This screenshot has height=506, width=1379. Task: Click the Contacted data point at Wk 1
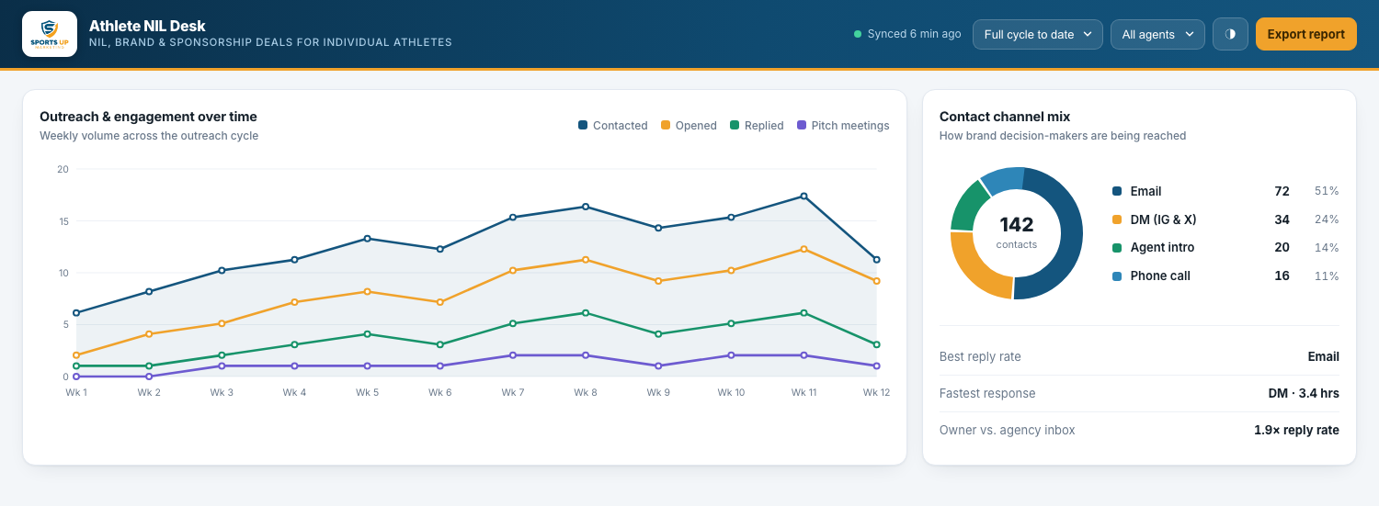[x=76, y=313]
